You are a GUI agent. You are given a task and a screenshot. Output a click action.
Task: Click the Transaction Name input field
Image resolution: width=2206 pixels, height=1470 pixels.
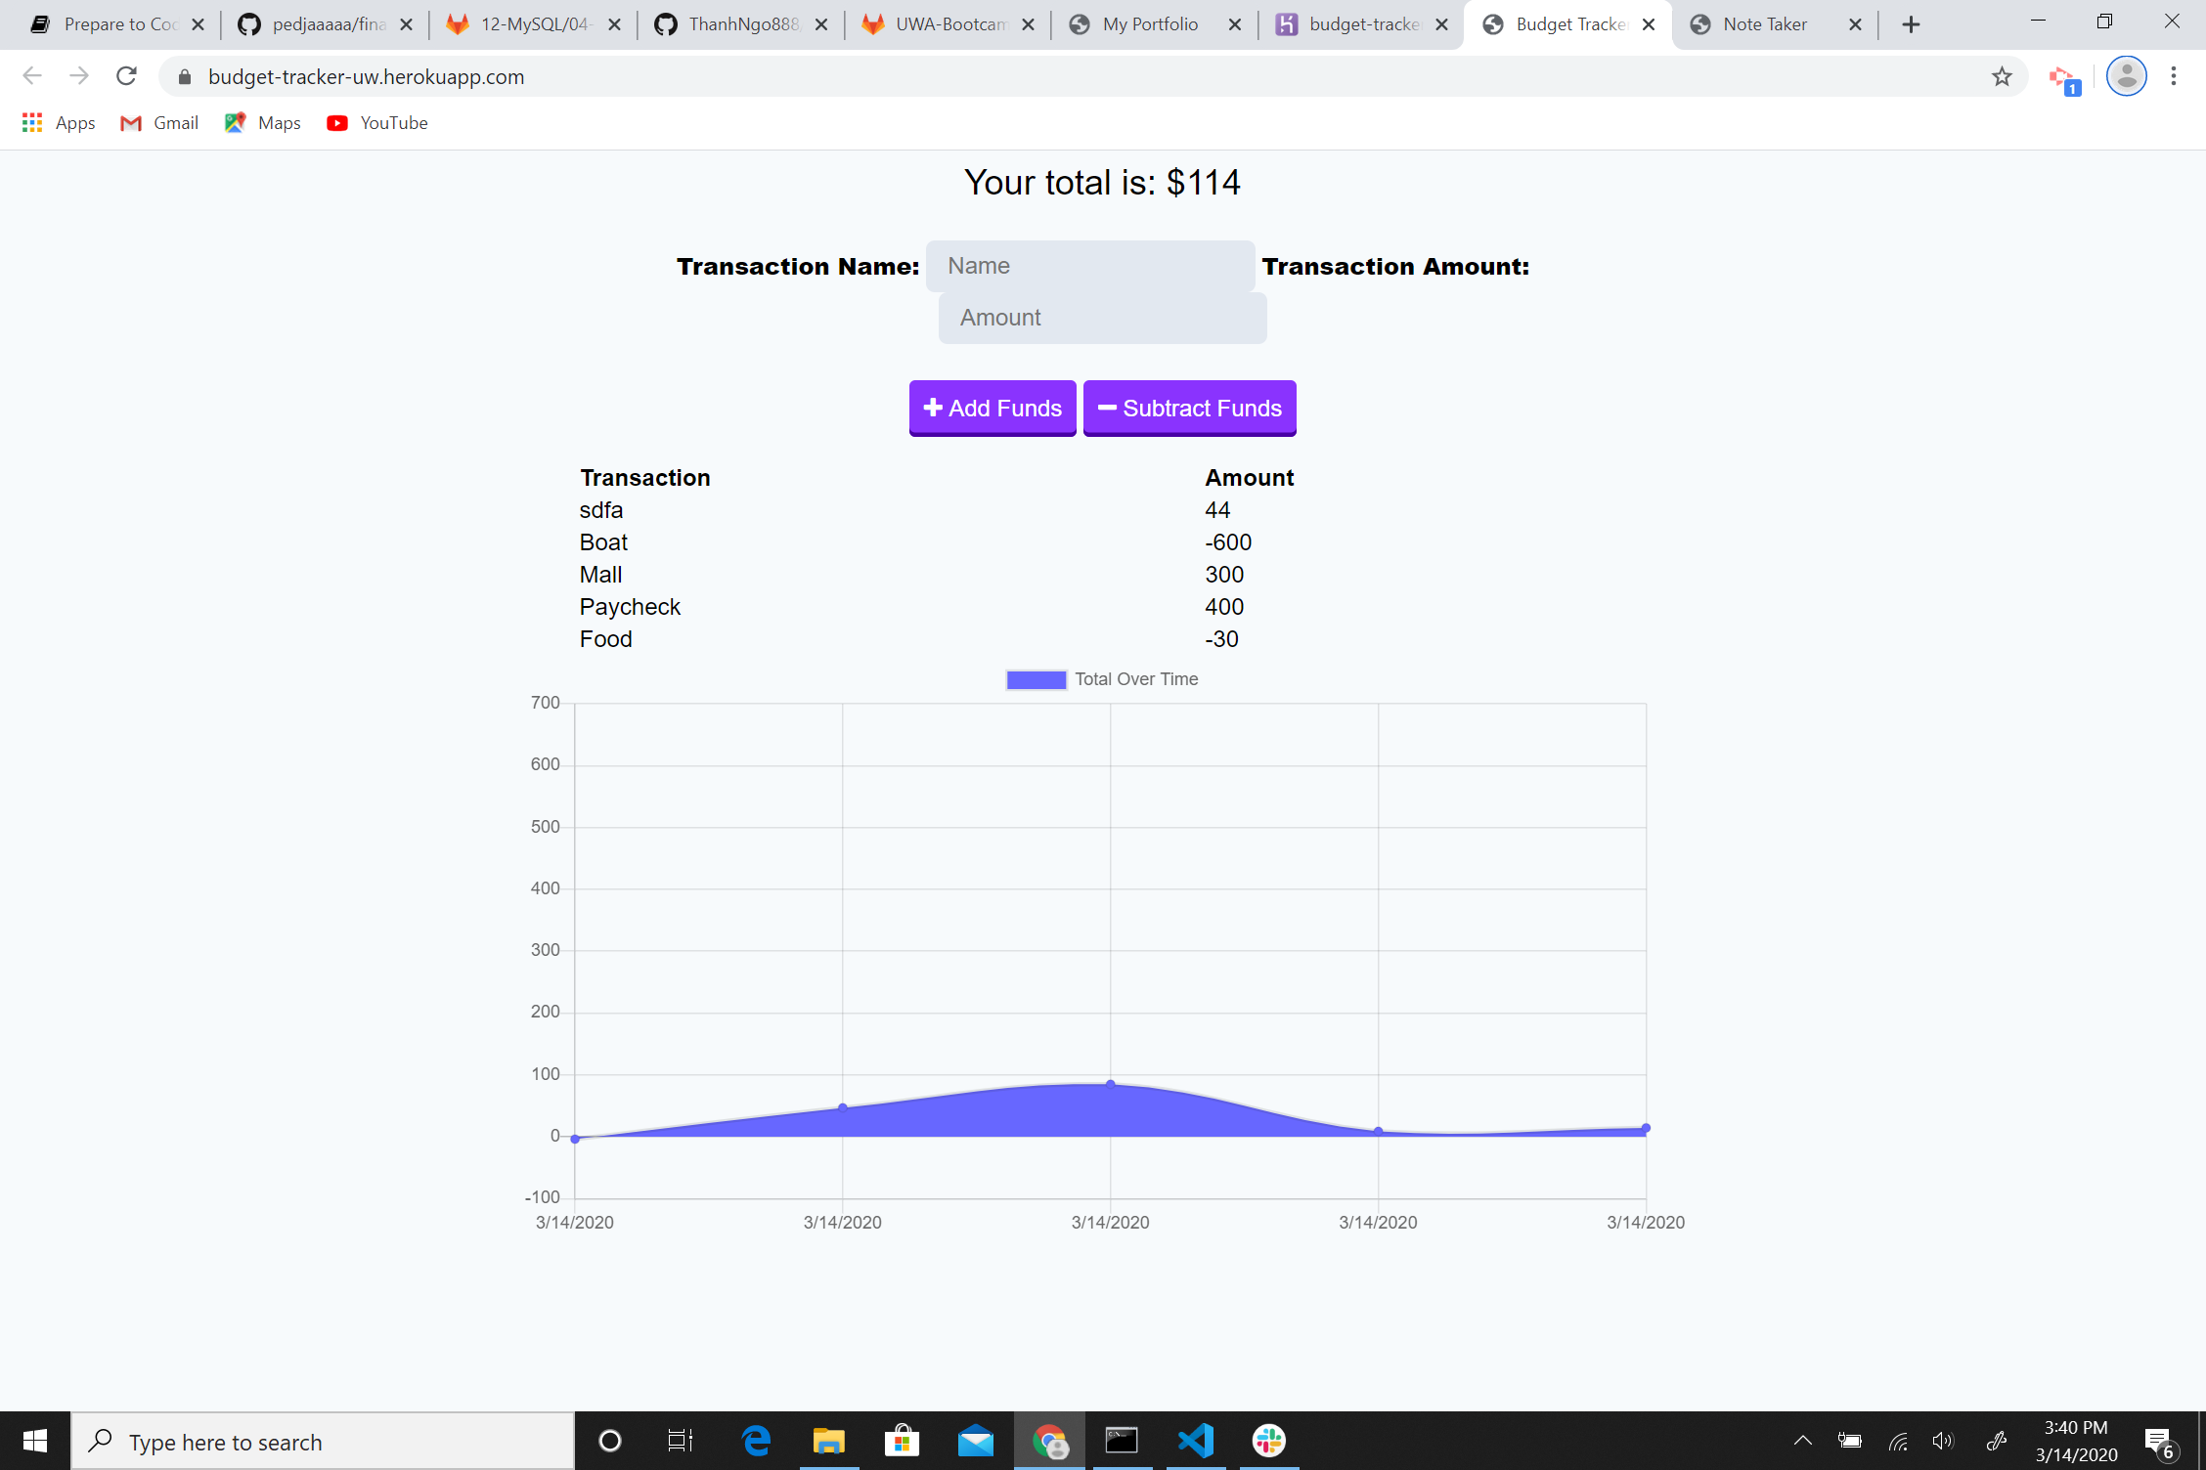click(1090, 266)
